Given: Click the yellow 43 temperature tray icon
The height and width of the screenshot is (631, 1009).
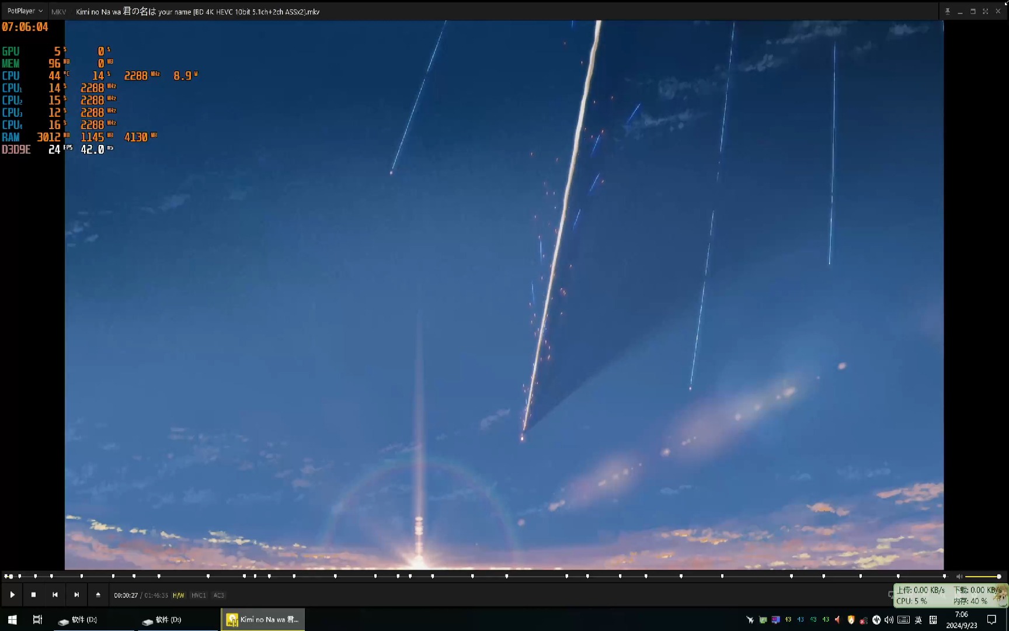Looking at the screenshot, I should [788, 619].
